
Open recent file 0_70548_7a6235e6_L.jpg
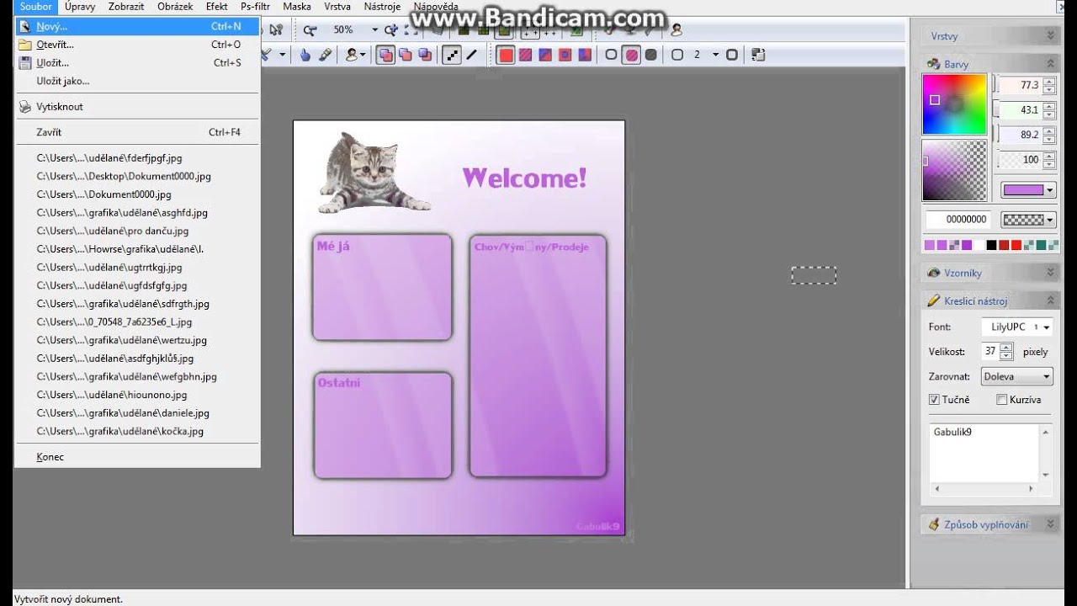click(138, 322)
